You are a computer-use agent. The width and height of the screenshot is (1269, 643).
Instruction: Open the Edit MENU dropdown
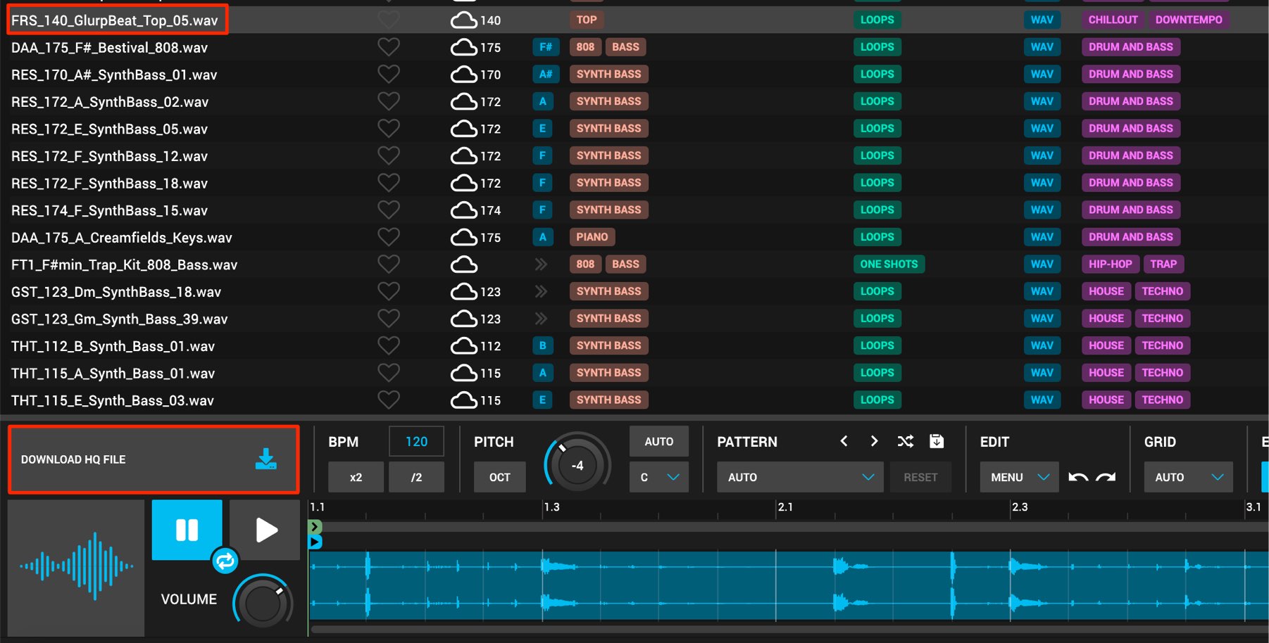click(1020, 477)
